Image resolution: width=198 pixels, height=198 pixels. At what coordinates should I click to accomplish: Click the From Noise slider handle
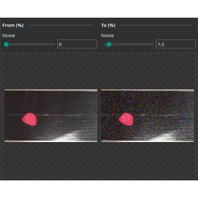(x=6, y=44)
